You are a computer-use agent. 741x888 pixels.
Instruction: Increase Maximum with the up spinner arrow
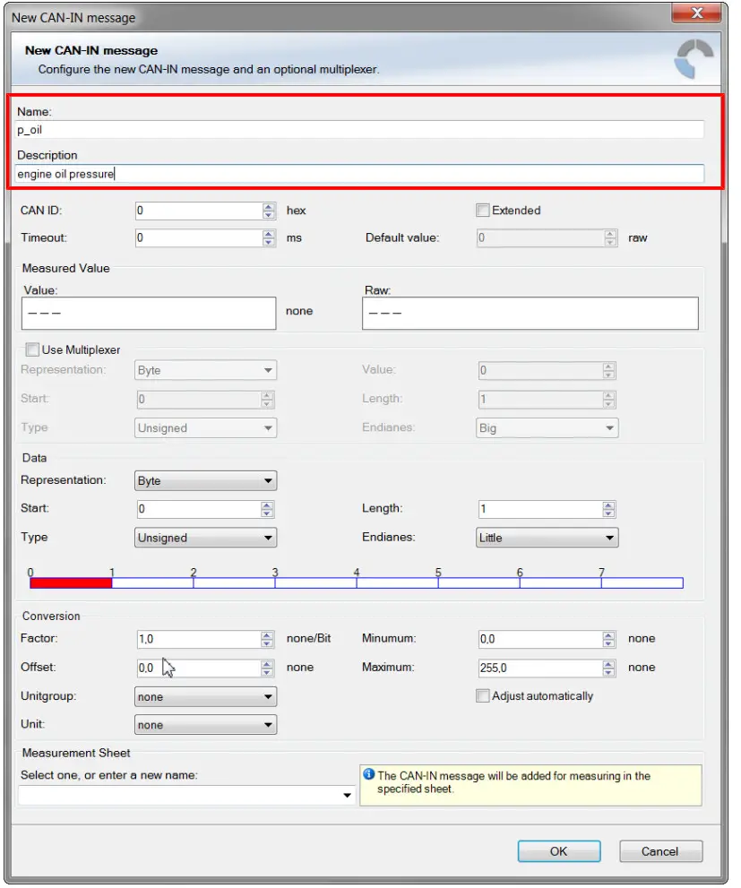[x=608, y=664]
